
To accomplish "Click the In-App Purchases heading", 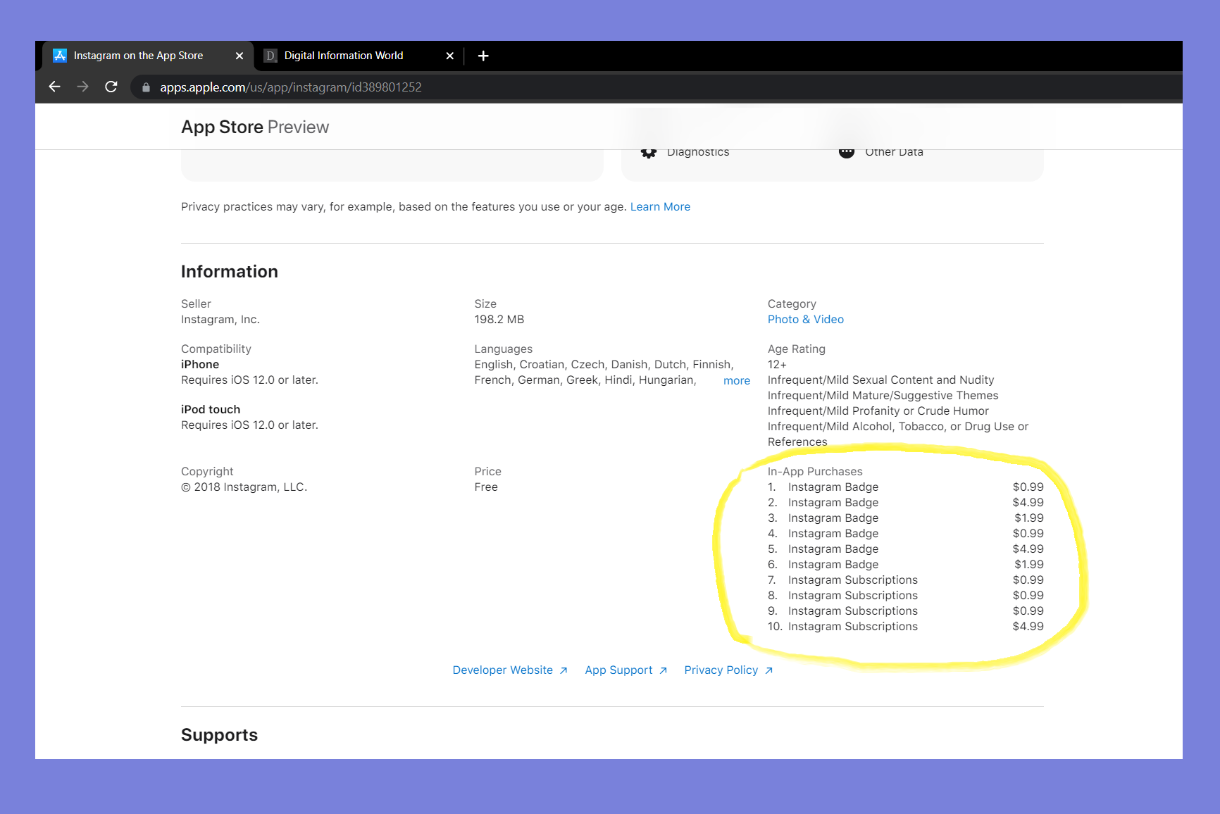I will [x=815, y=472].
